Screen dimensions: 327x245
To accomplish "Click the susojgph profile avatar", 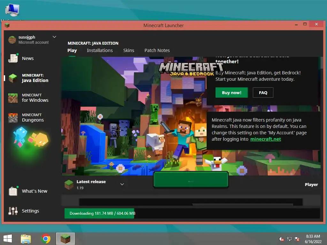I will tap(12, 40).
